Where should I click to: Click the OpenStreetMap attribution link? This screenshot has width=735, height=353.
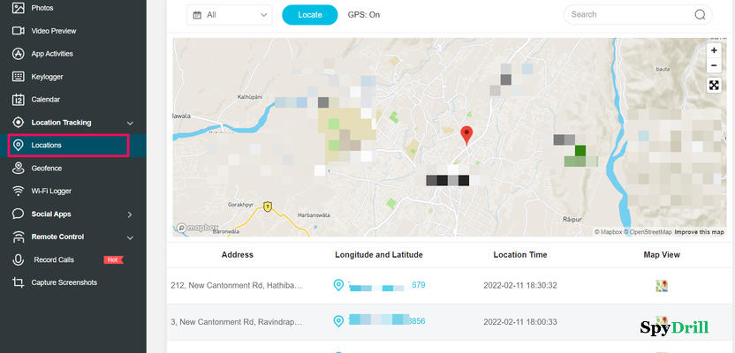[648, 232]
